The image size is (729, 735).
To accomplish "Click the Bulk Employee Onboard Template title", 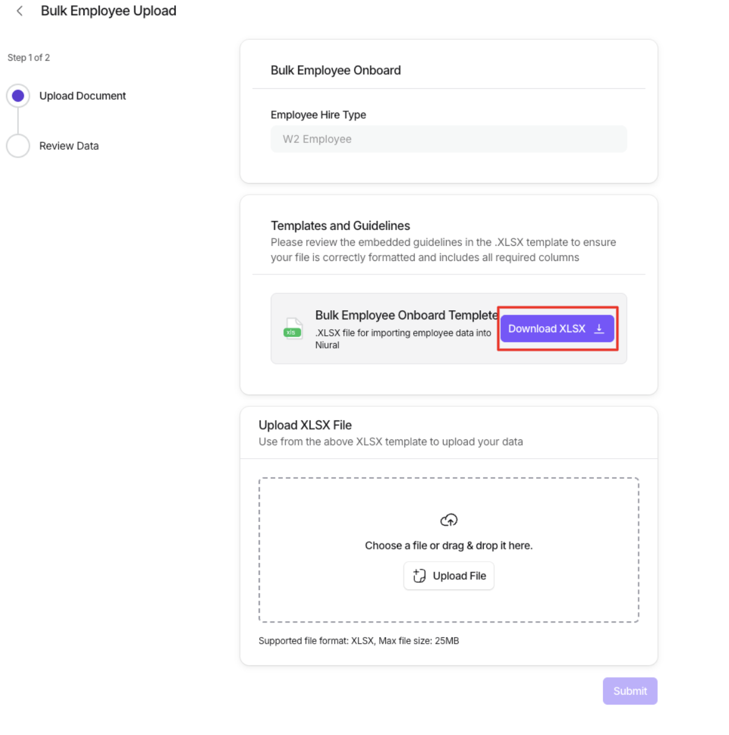I will pyautogui.click(x=406, y=315).
